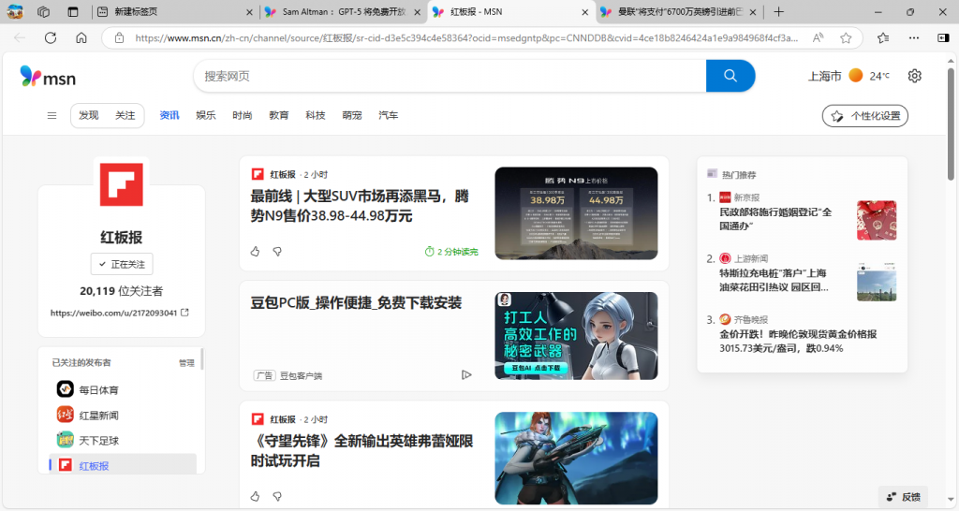Screen dimensions: 959x511
Task: Open the favorites list icon
Action: point(882,37)
